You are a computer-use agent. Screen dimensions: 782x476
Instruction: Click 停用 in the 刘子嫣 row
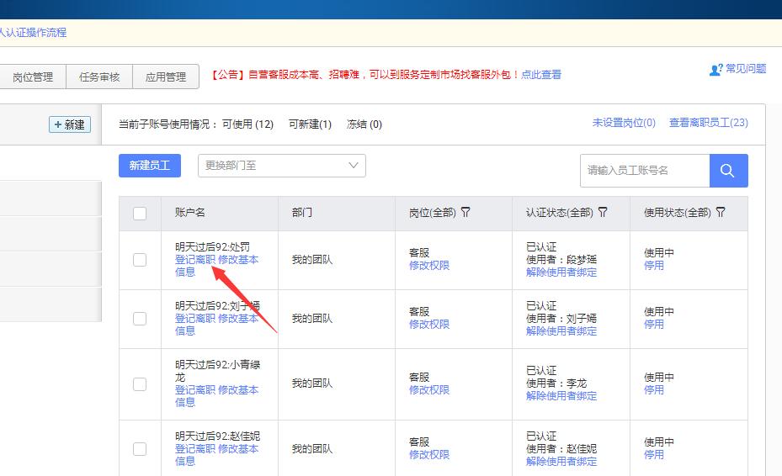(x=654, y=325)
